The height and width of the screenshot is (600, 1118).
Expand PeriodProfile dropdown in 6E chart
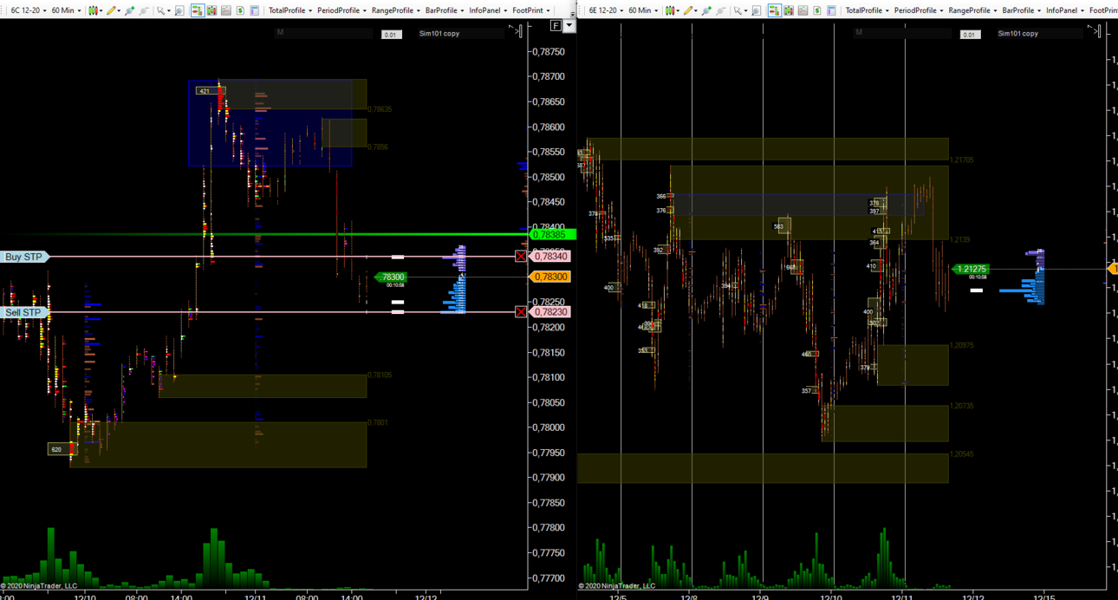tap(919, 10)
